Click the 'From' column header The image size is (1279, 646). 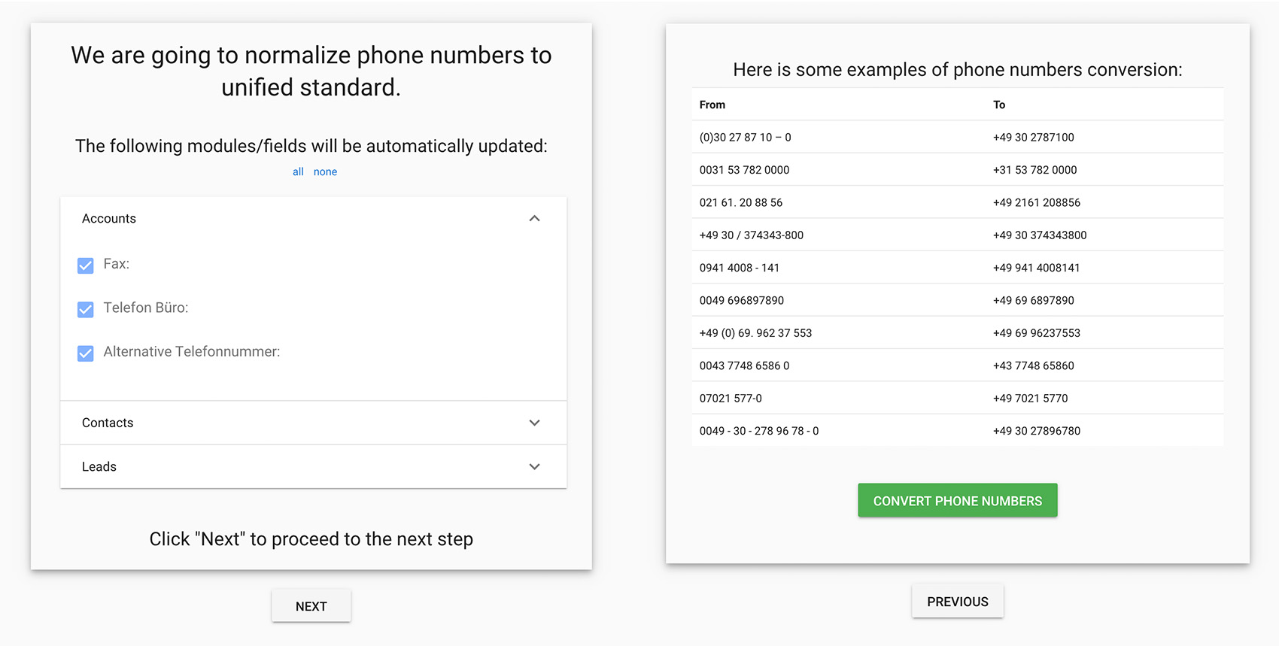[x=712, y=105]
